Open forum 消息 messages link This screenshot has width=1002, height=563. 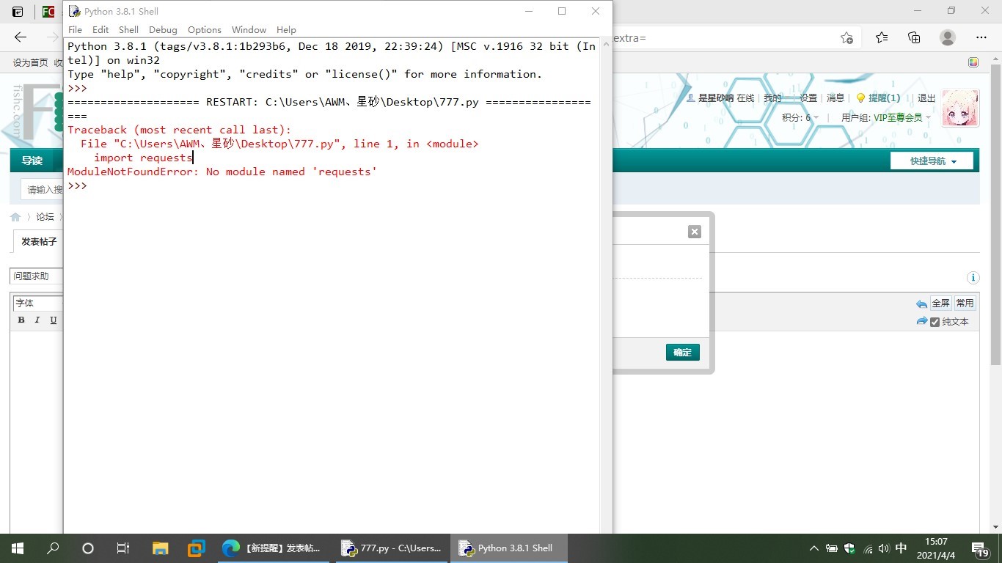835,97
